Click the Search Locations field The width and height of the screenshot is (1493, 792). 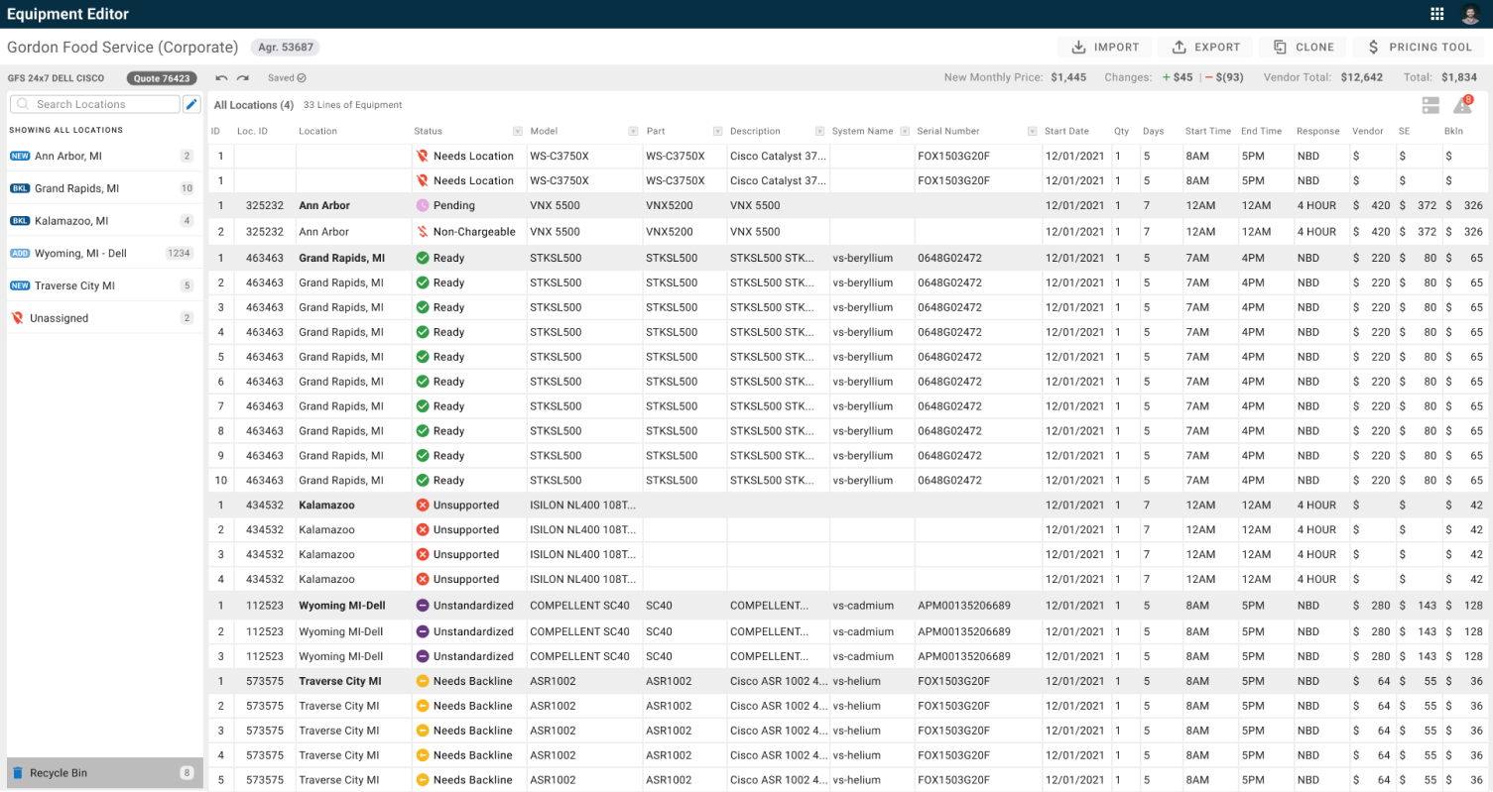[x=95, y=104]
